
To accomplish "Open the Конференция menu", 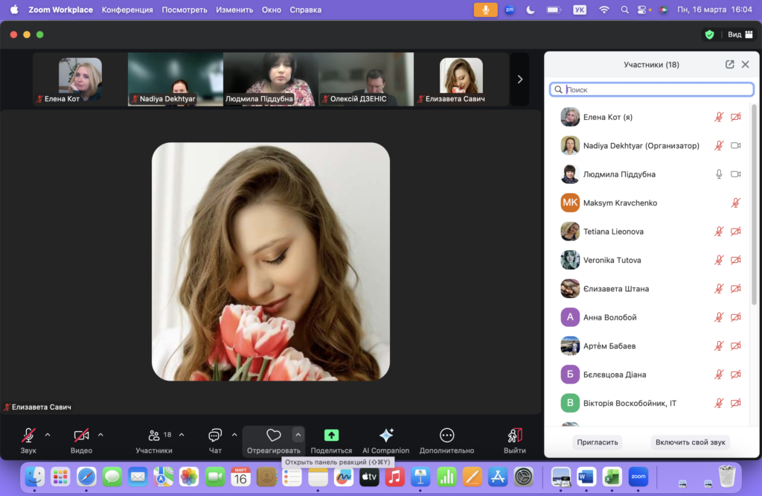I will pyautogui.click(x=127, y=10).
